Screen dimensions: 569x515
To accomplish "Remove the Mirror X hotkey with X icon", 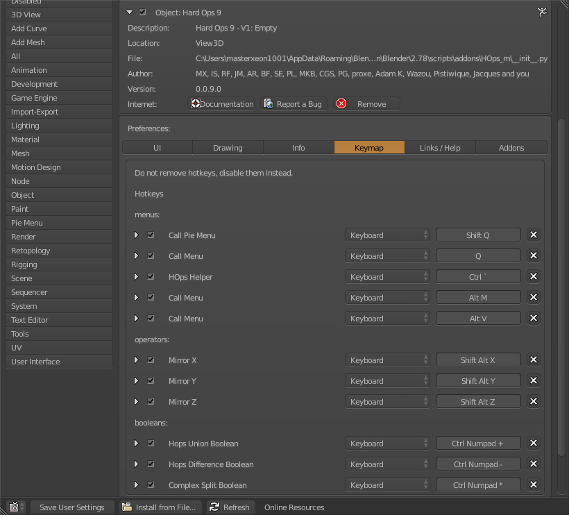I will (x=534, y=360).
